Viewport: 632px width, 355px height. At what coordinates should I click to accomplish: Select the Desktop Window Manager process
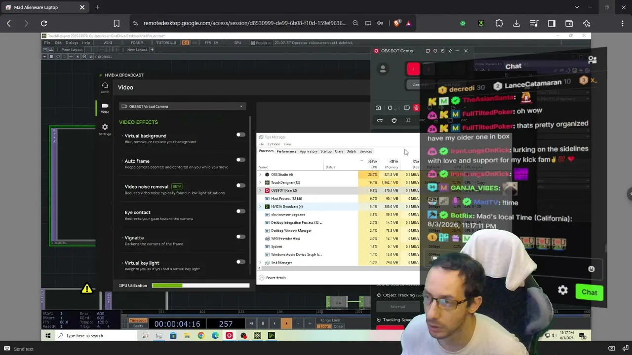338,231
